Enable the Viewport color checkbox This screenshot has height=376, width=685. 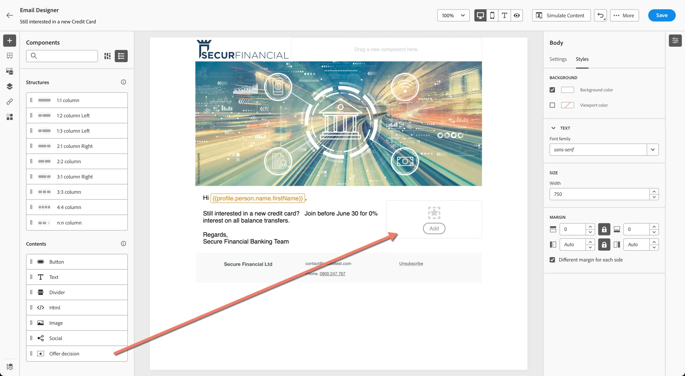552,105
